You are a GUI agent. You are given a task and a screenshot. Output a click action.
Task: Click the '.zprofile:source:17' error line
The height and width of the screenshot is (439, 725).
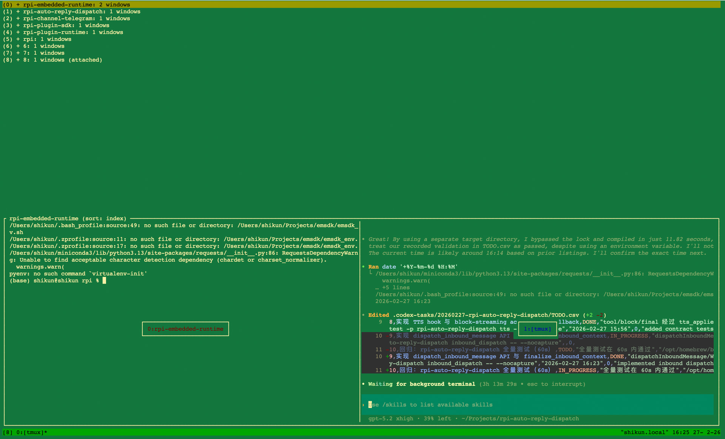(x=184, y=246)
